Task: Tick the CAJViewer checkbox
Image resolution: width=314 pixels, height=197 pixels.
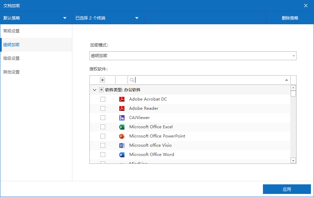Action: click(x=103, y=118)
